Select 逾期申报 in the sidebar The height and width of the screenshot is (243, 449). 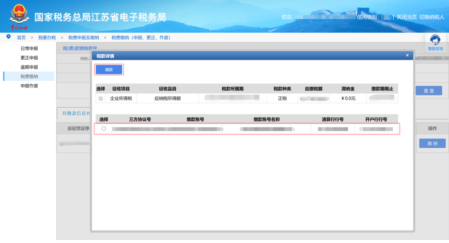(29, 67)
